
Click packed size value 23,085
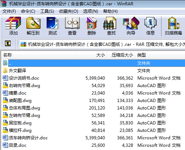click(x=126, y=130)
